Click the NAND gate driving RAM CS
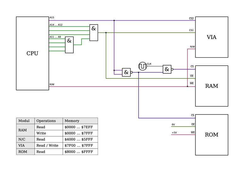 168,69
